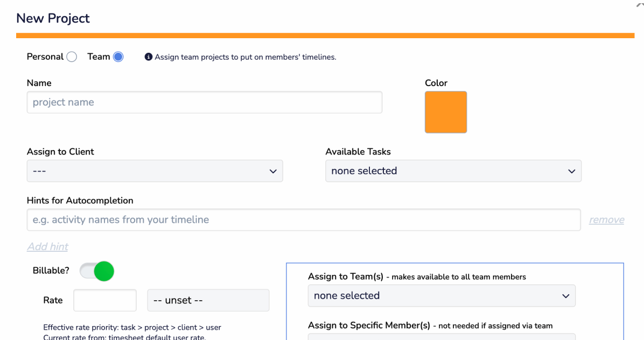
Task: Click into the Rate input box
Action: [x=105, y=300]
